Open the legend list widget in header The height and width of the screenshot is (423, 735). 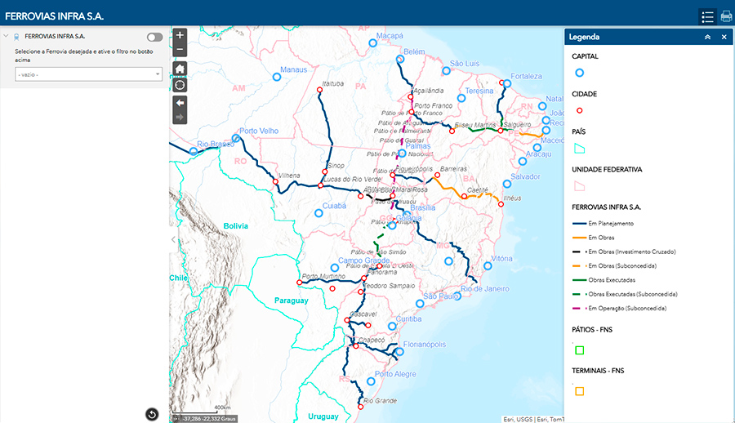(707, 17)
